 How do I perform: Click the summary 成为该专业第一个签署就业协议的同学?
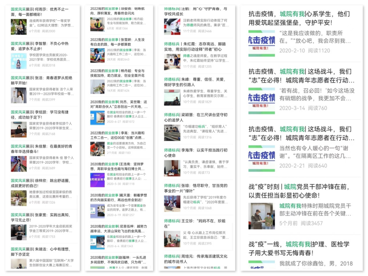[x=127, y=207]
